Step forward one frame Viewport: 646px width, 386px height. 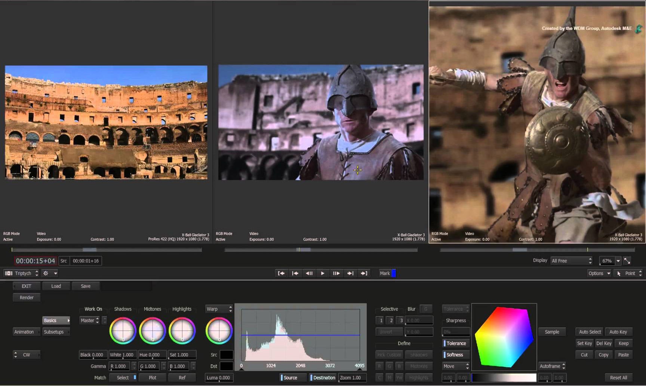click(336, 273)
